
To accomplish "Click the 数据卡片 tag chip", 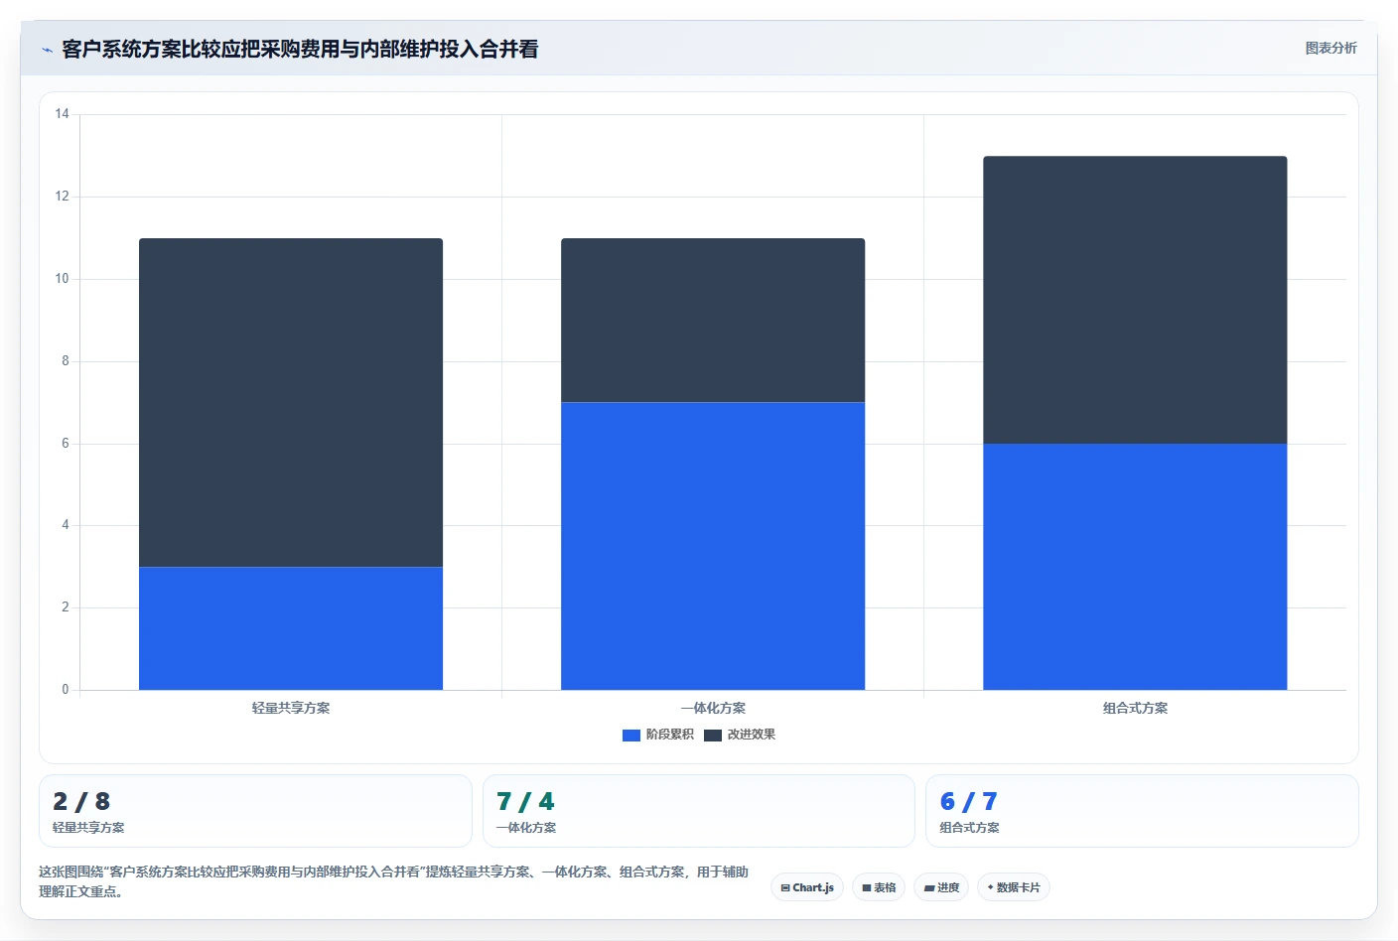I will click(x=1014, y=887).
